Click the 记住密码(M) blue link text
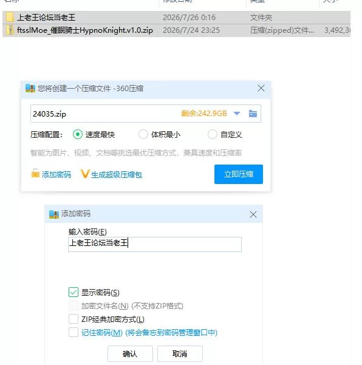Screen dimensions: 362x365 pos(149,332)
